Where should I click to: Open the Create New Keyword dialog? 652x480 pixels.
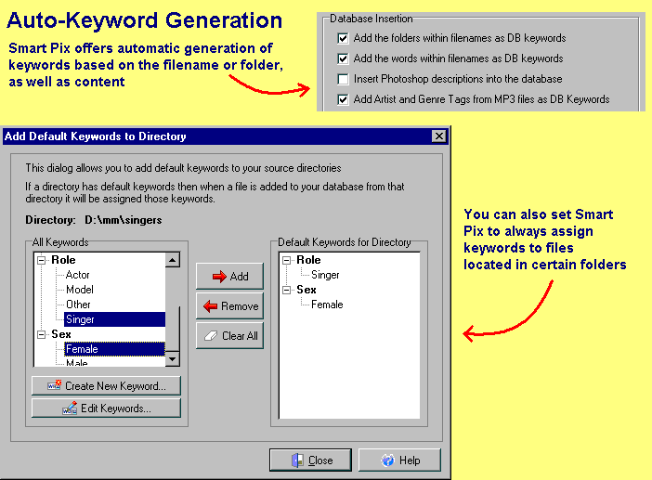[x=106, y=385]
